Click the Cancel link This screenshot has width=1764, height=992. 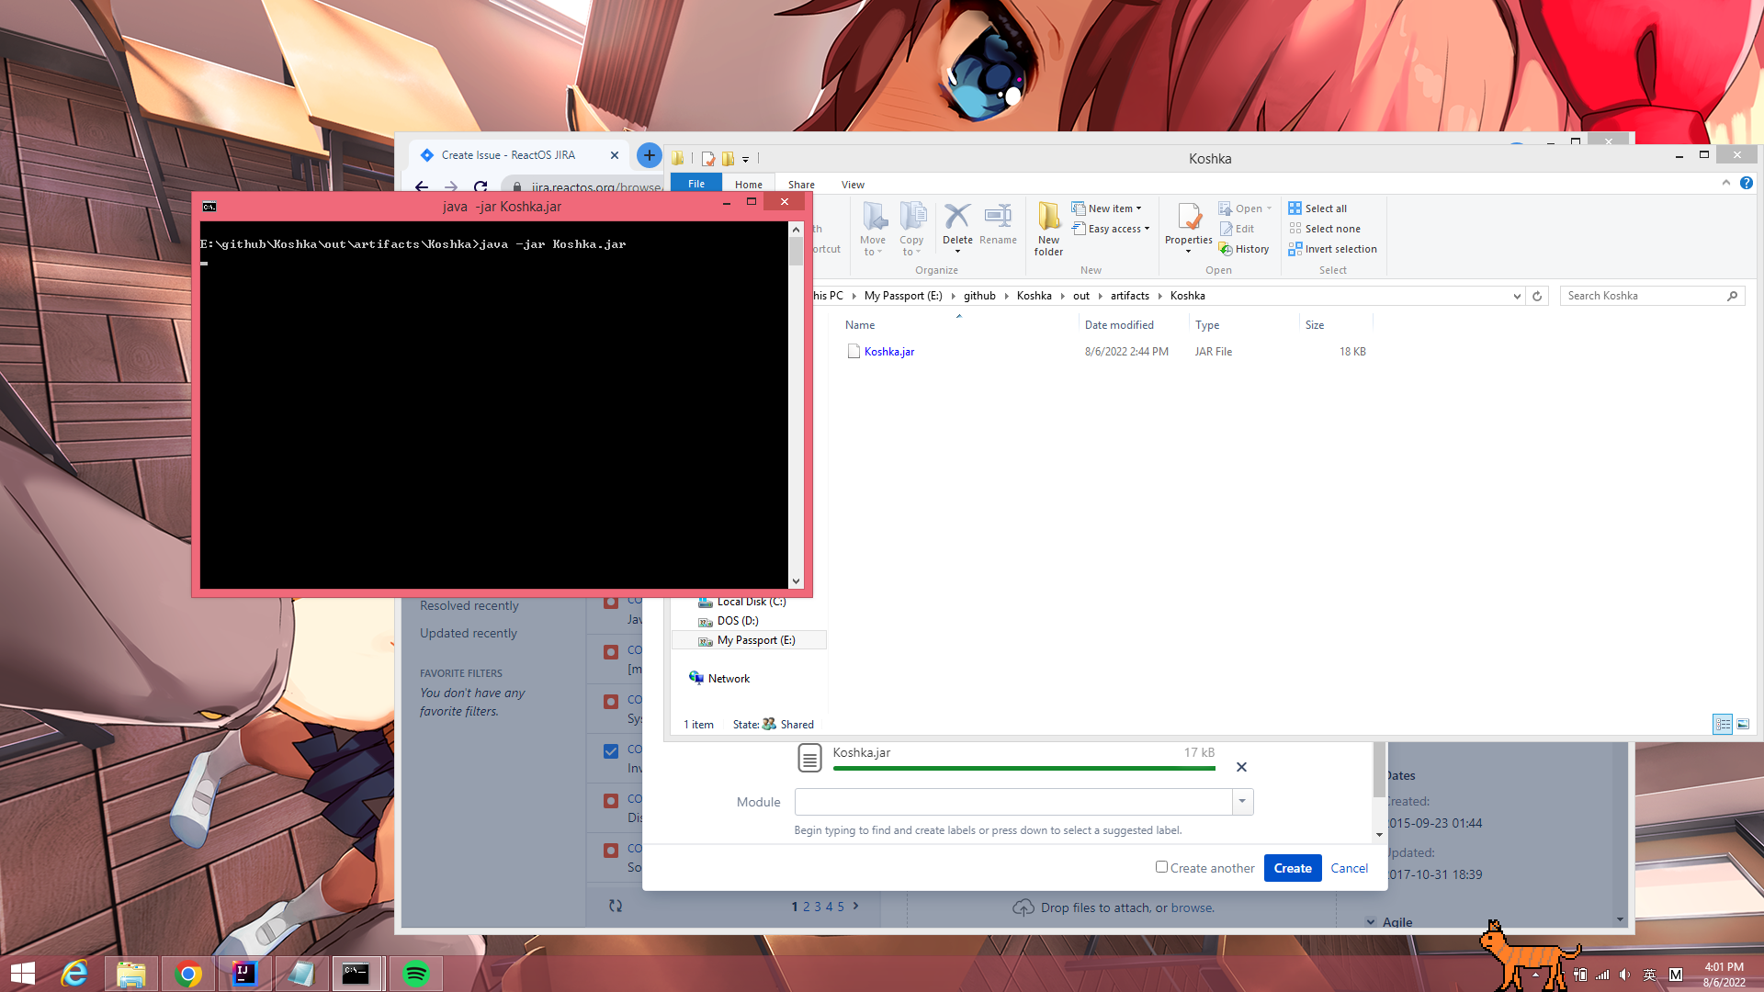[1349, 868]
